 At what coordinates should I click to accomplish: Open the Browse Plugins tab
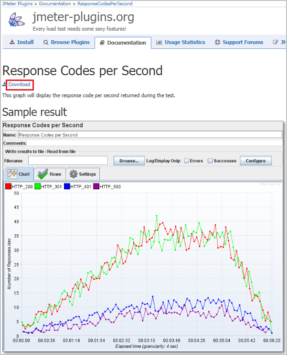[x=66, y=42]
